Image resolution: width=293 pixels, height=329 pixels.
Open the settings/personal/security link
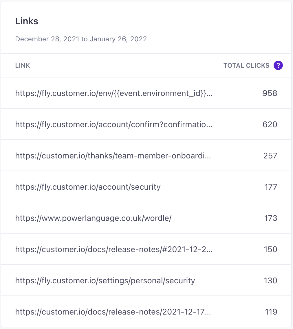pos(105,281)
